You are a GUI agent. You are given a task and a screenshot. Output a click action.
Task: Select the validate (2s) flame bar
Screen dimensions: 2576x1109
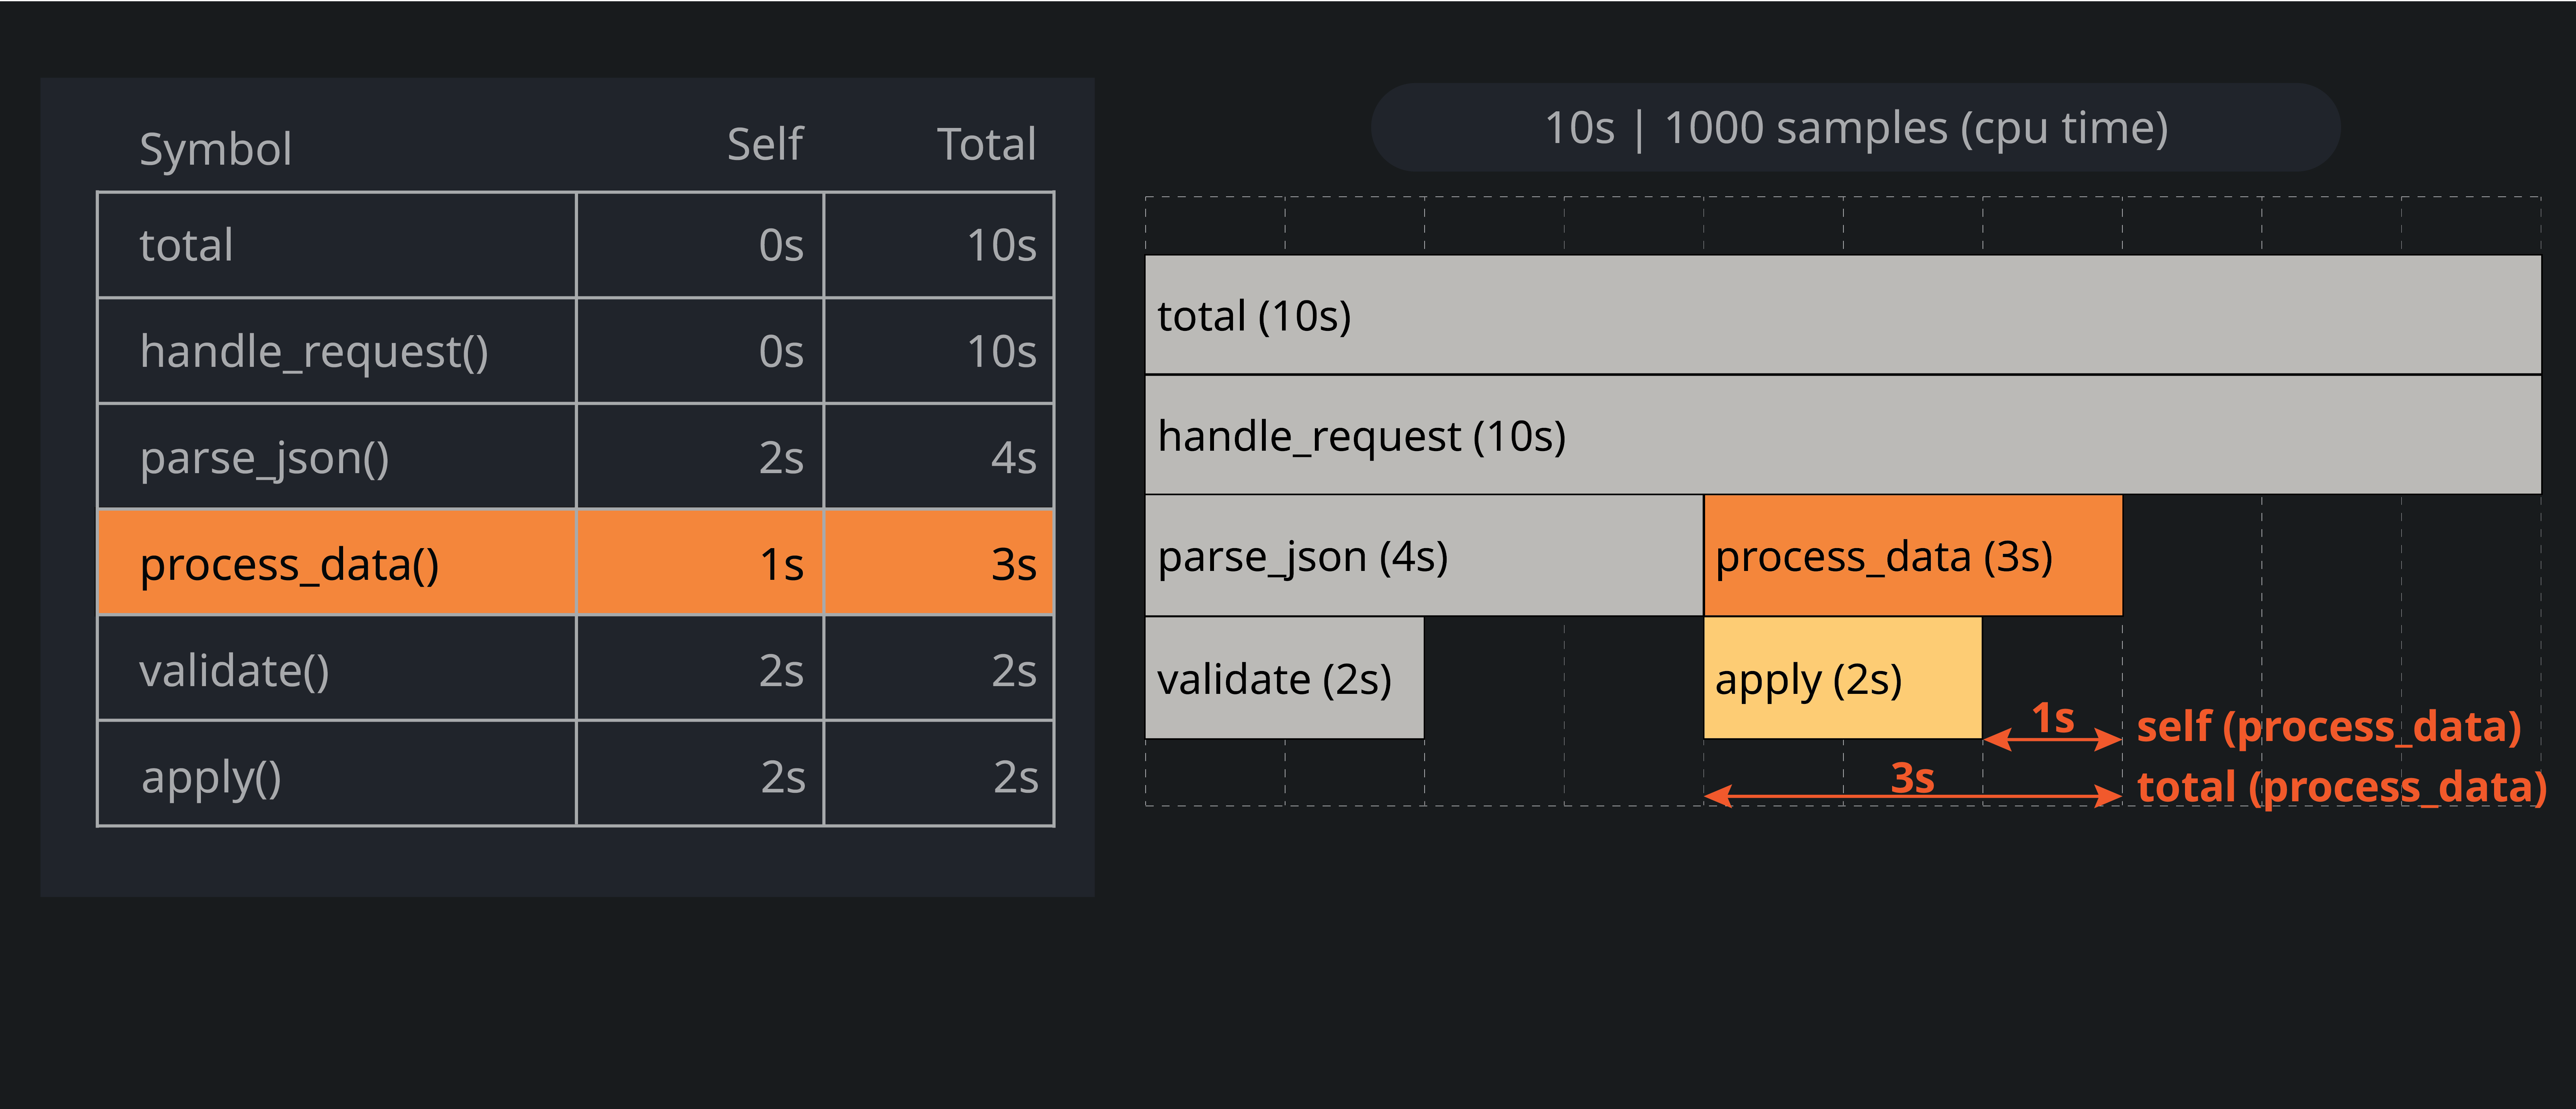(1284, 678)
